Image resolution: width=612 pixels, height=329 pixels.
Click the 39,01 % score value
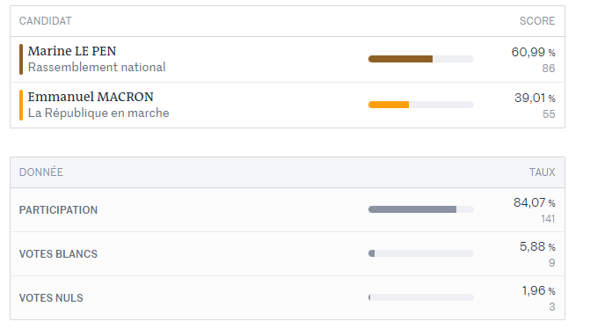click(535, 98)
